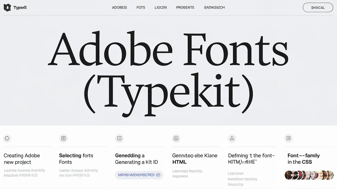Click the icon inside the blue pill button
Viewport: 337px width, 189px height.
pyautogui.click(x=158, y=175)
